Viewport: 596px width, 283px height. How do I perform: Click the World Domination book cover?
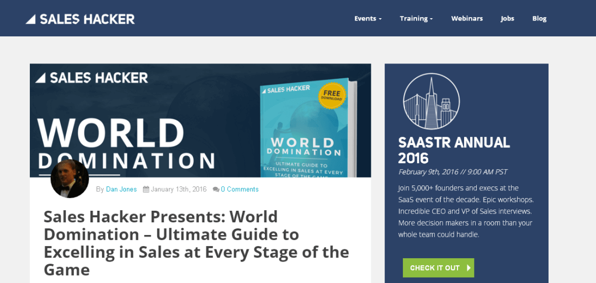pos(308,129)
